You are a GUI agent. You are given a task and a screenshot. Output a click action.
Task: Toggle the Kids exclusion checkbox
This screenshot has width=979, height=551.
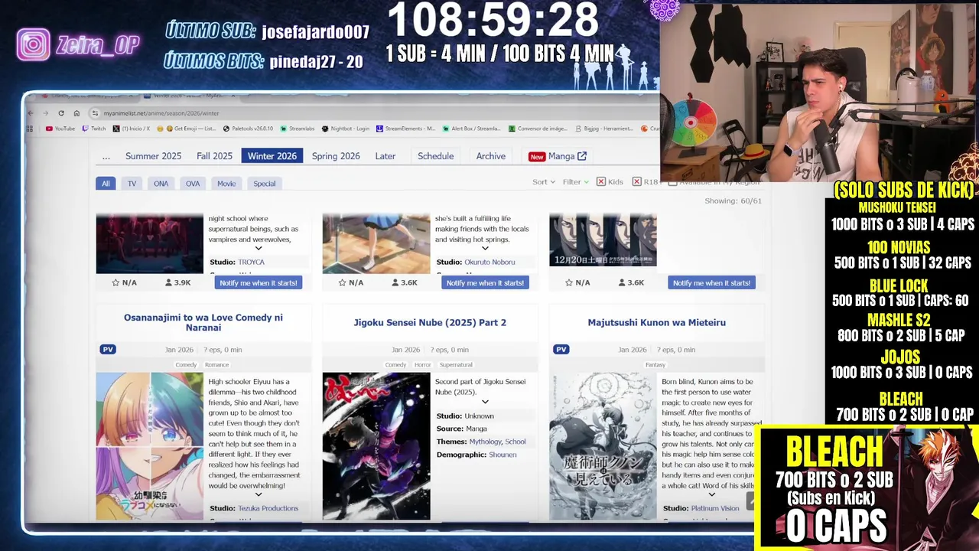(601, 182)
